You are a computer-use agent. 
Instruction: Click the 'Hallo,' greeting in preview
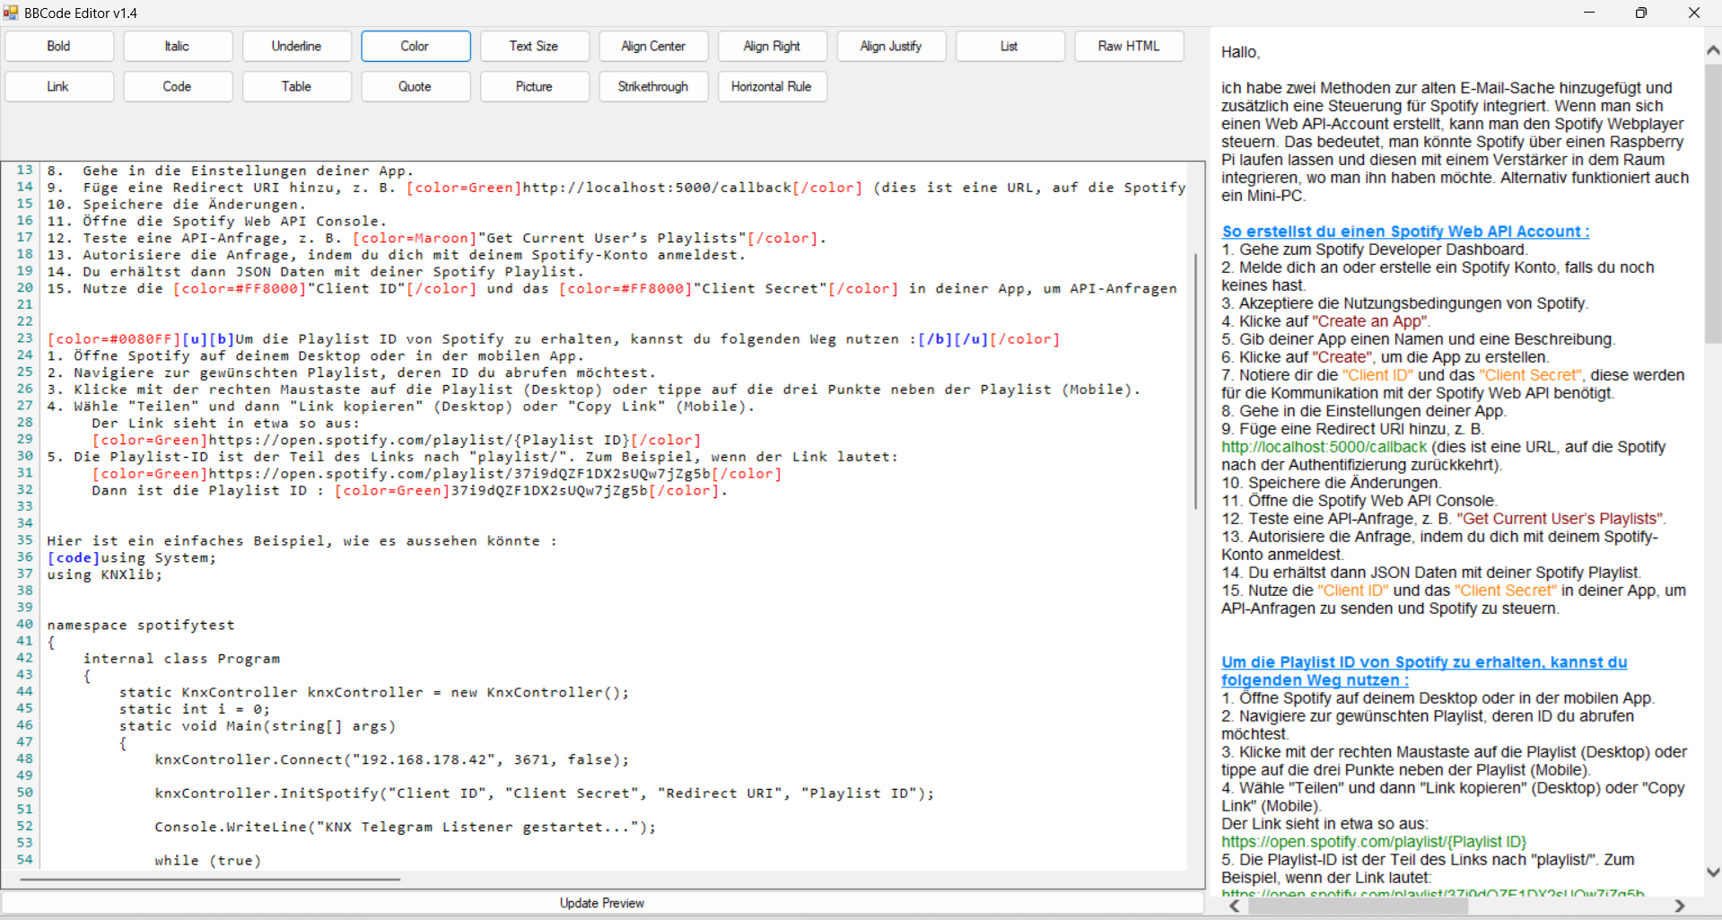(x=1241, y=52)
